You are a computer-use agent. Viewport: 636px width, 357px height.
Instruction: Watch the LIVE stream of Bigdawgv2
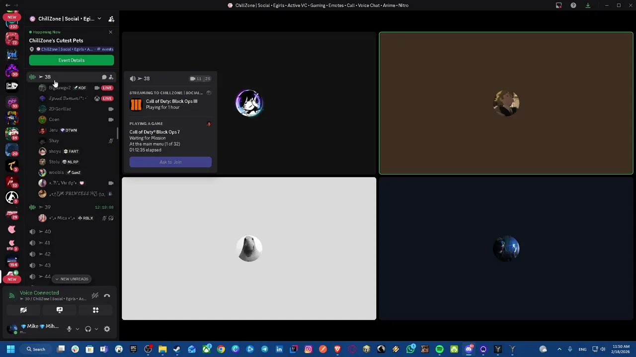click(107, 88)
